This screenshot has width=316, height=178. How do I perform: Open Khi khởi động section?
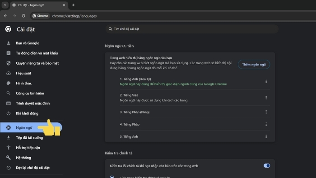pyautogui.click(x=27, y=113)
